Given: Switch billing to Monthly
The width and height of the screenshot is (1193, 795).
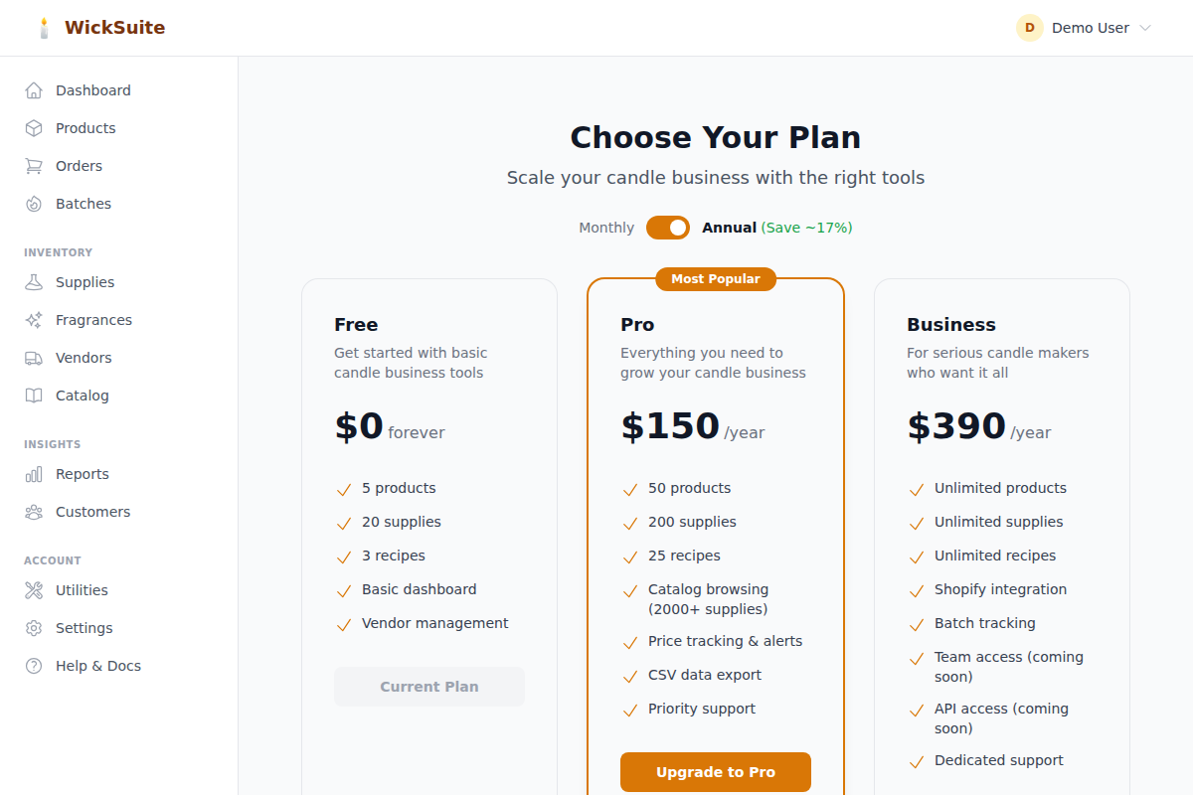Looking at the screenshot, I should click(605, 228).
